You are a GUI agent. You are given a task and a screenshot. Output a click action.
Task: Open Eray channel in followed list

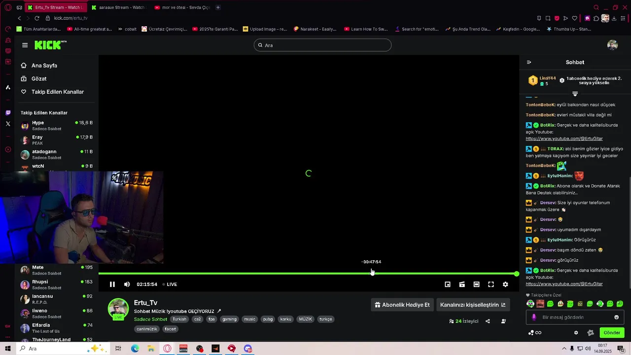pyautogui.click(x=56, y=140)
